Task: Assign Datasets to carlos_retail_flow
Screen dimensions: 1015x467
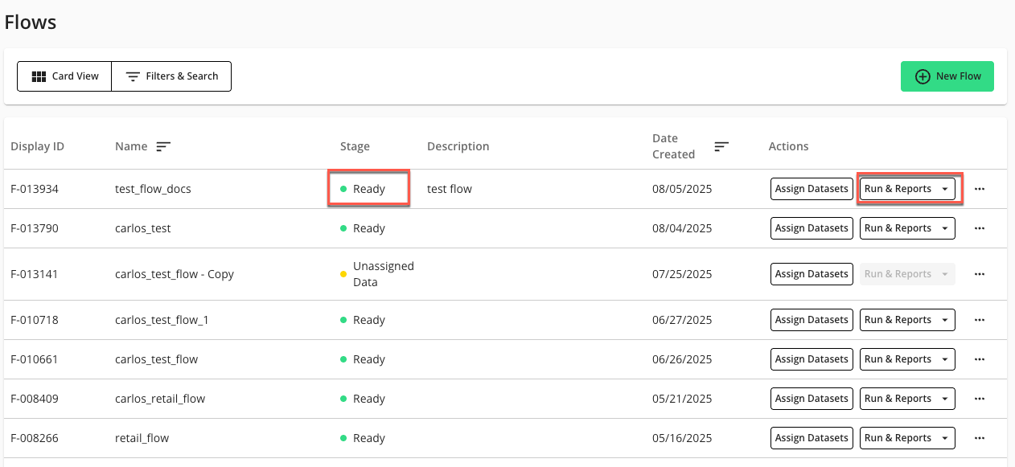Action: tap(811, 399)
